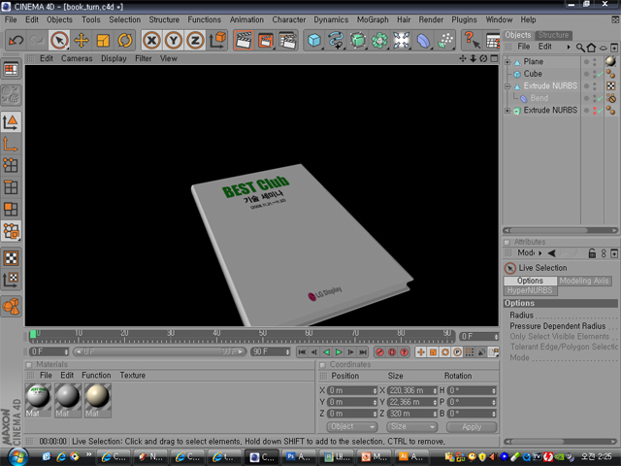Image resolution: width=621 pixels, height=466 pixels.
Task: Open the Array modeling objects icon
Action: [x=379, y=41]
